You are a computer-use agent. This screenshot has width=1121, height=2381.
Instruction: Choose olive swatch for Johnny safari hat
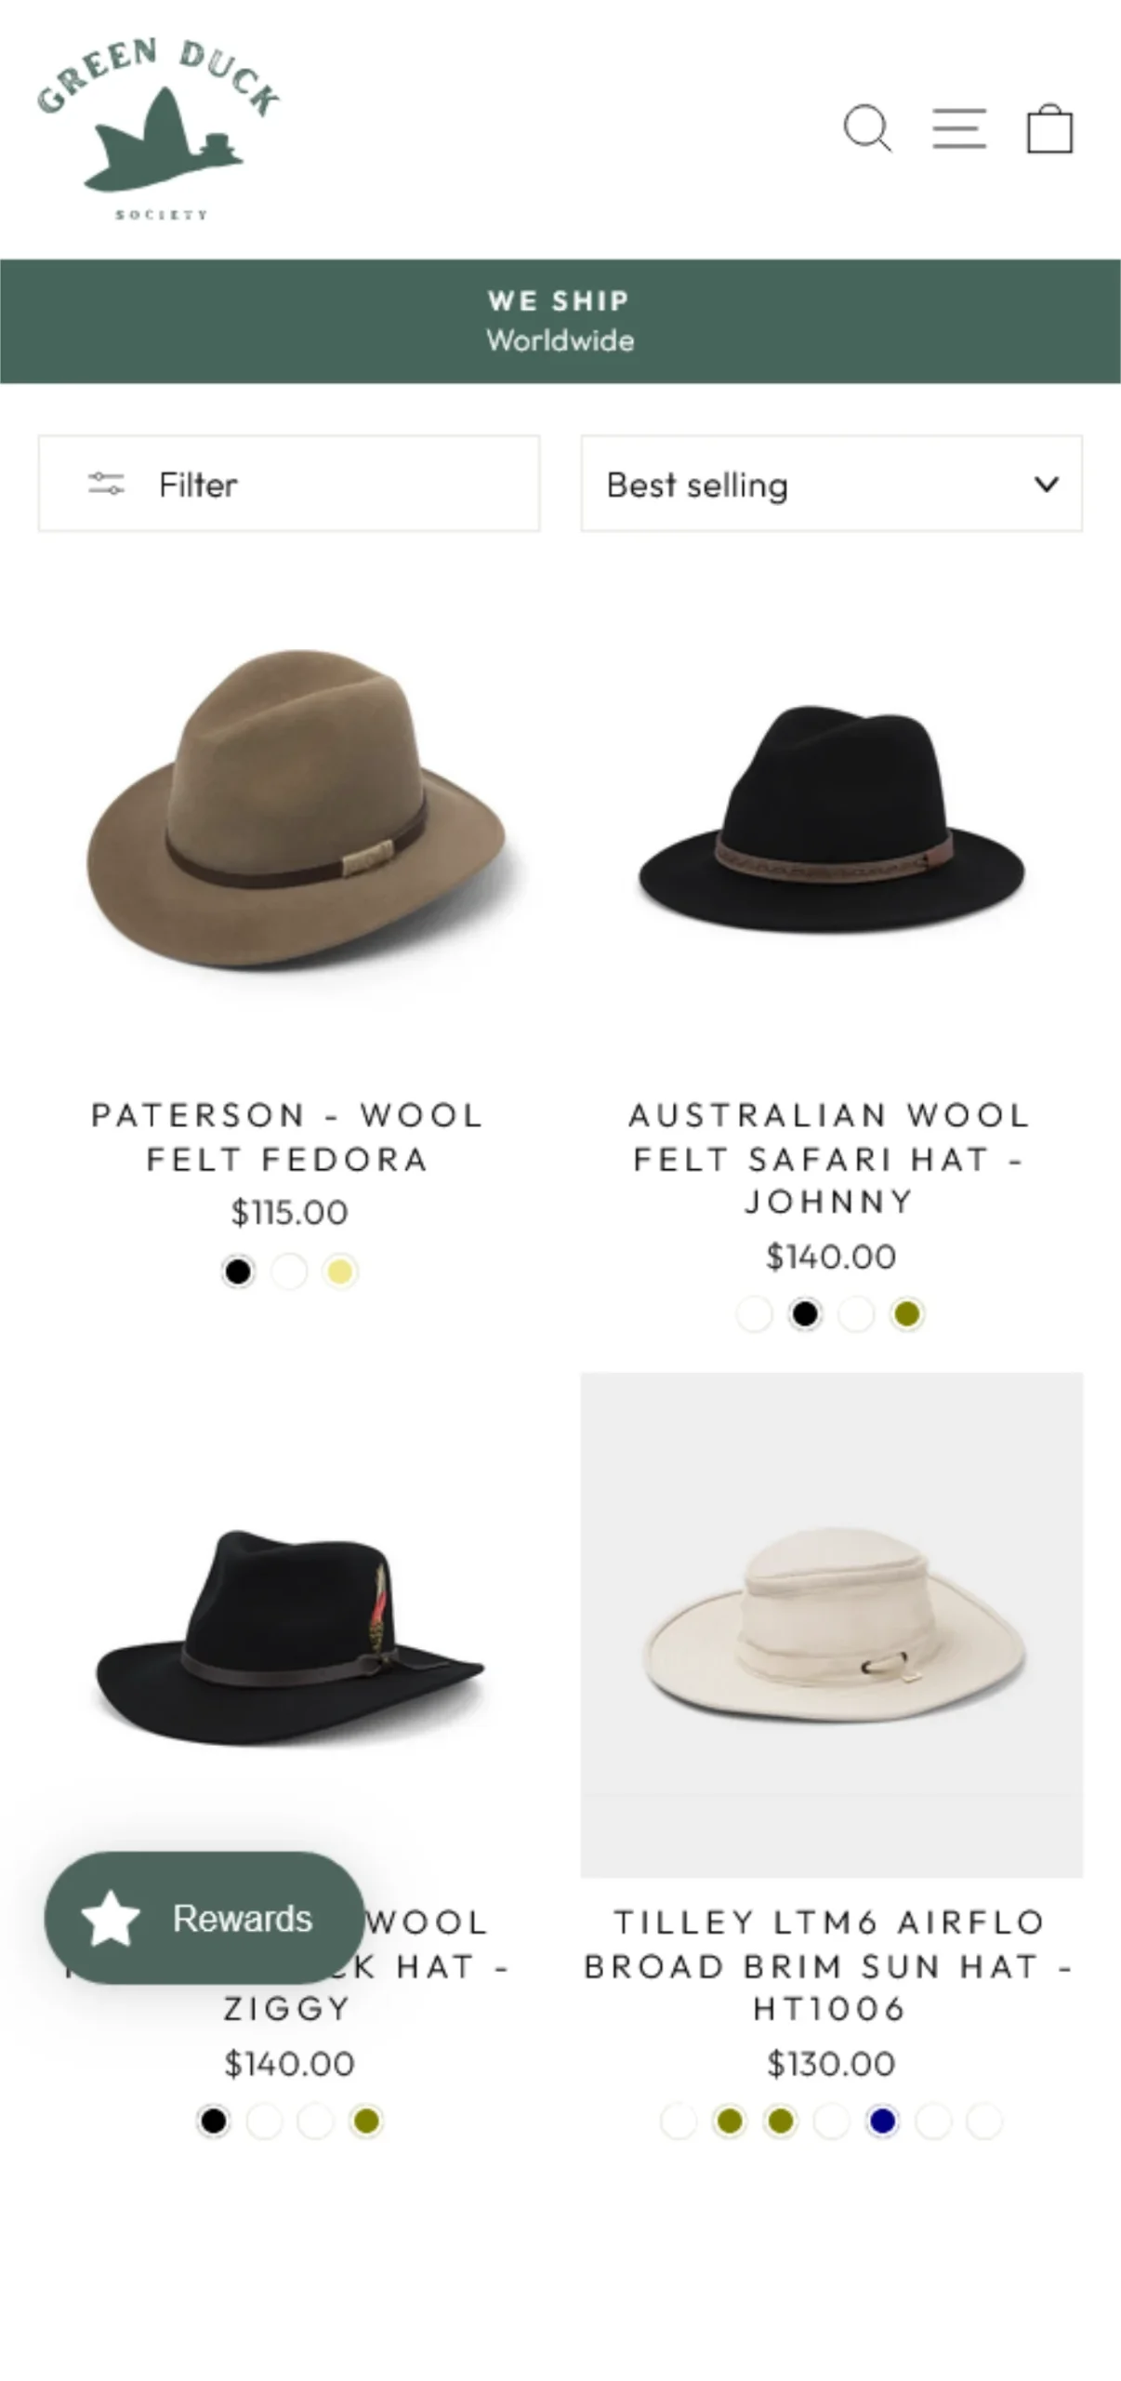click(x=907, y=1313)
